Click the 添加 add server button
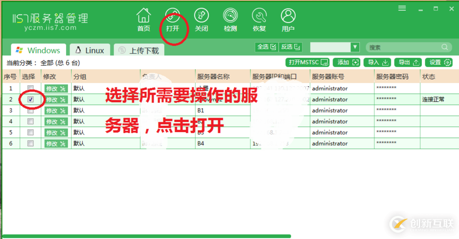The image size is (459, 239). (346, 62)
